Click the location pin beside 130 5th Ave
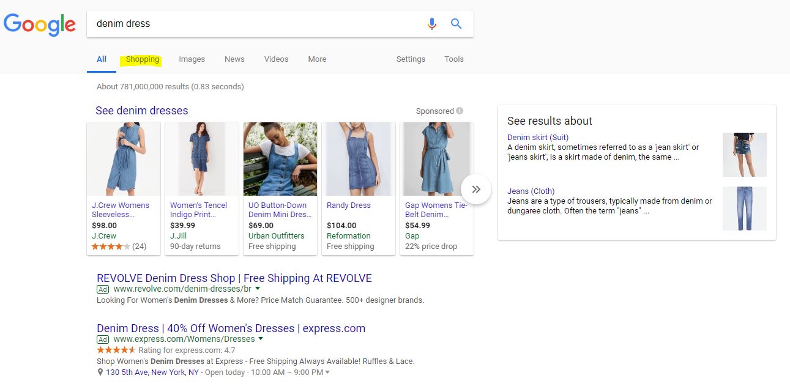This screenshot has width=790, height=389. pyautogui.click(x=100, y=372)
